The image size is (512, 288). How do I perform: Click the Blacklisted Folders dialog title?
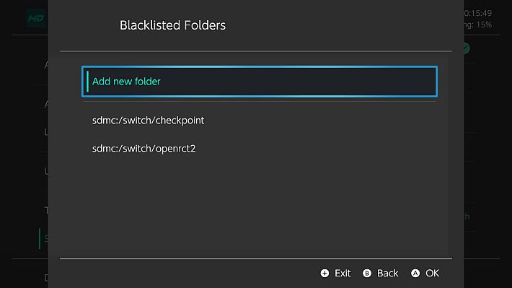(173, 25)
